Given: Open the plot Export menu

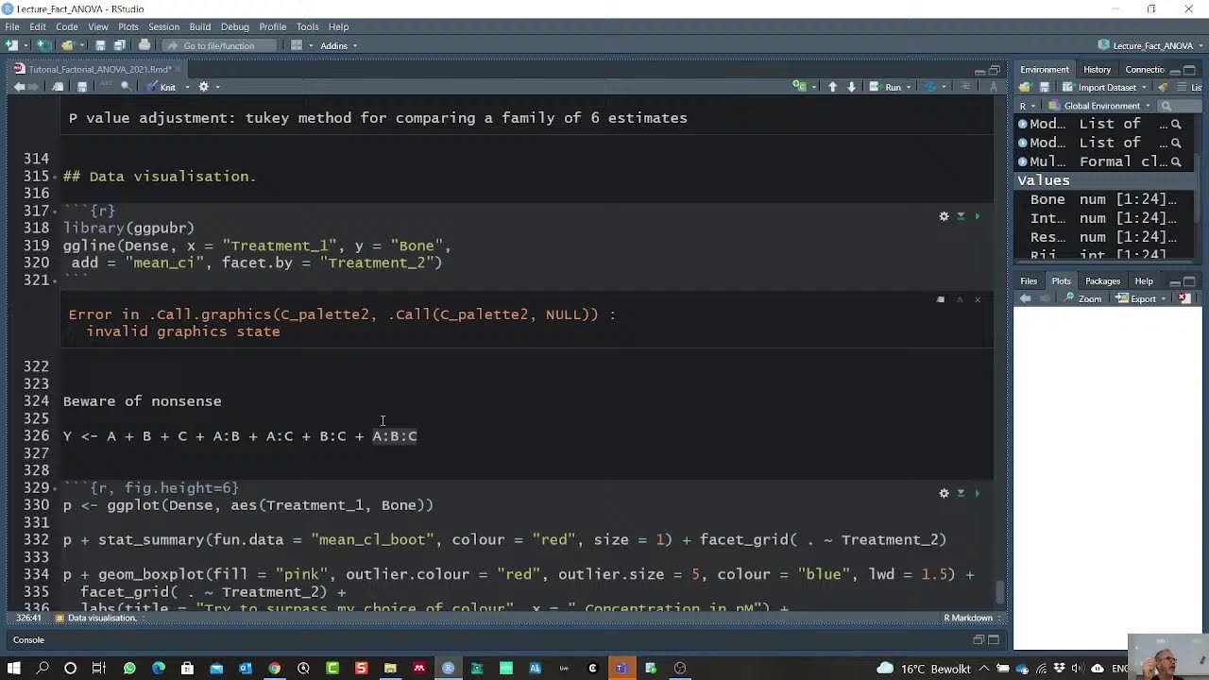Looking at the screenshot, I should pos(1138,298).
